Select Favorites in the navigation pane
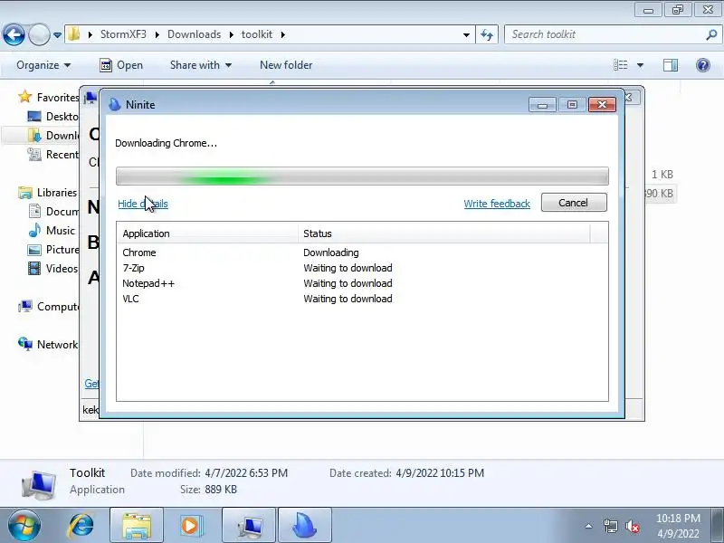The height and width of the screenshot is (543, 724). click(x=49, y=98)
